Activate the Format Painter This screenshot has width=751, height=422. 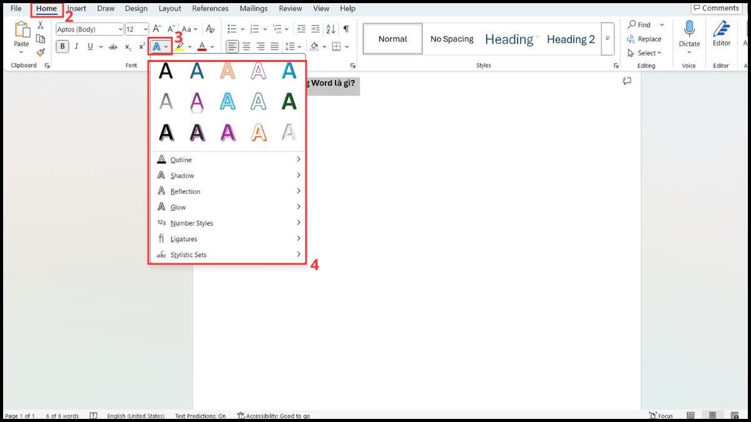pos(39,53)
